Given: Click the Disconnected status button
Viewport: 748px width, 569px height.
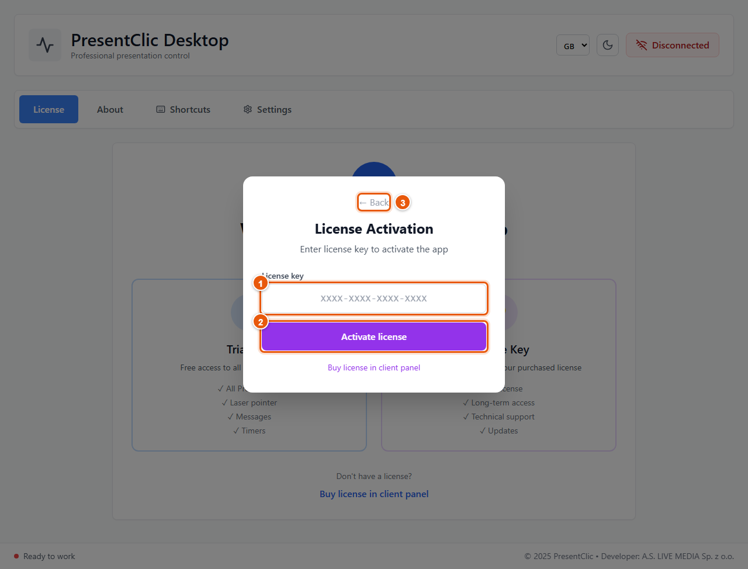Looking at the screenshot, I should (673, 45).
